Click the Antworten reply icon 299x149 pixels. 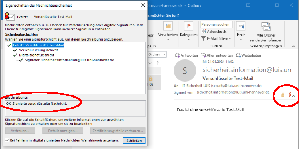pos(177,55)
